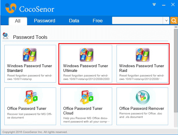This screenshot has height=135, width=178.
Task: Switch to the Password tab
Action: coord(44,21)
